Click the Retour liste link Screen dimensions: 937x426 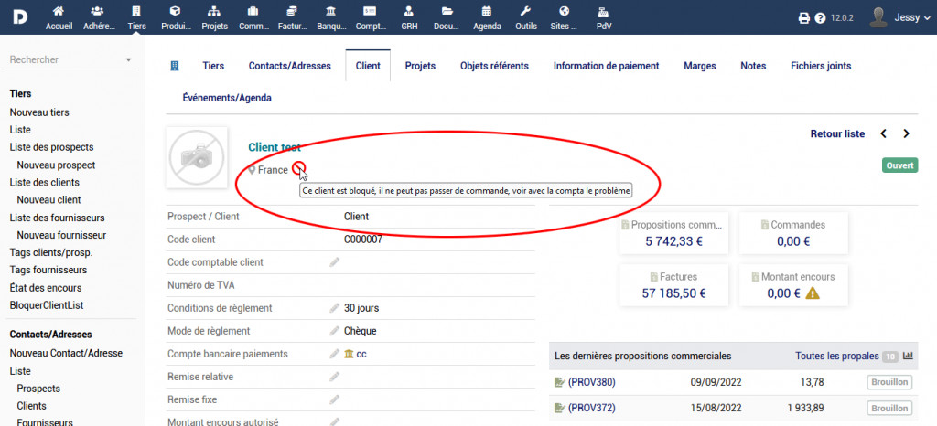tap(837, 133)
